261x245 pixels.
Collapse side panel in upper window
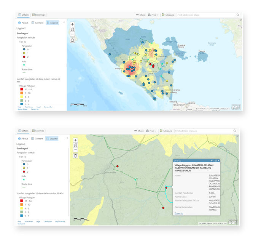pos(64,22)
